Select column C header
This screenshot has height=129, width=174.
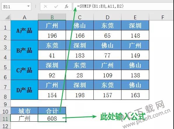pyautogui.click(x=80, y=17)
